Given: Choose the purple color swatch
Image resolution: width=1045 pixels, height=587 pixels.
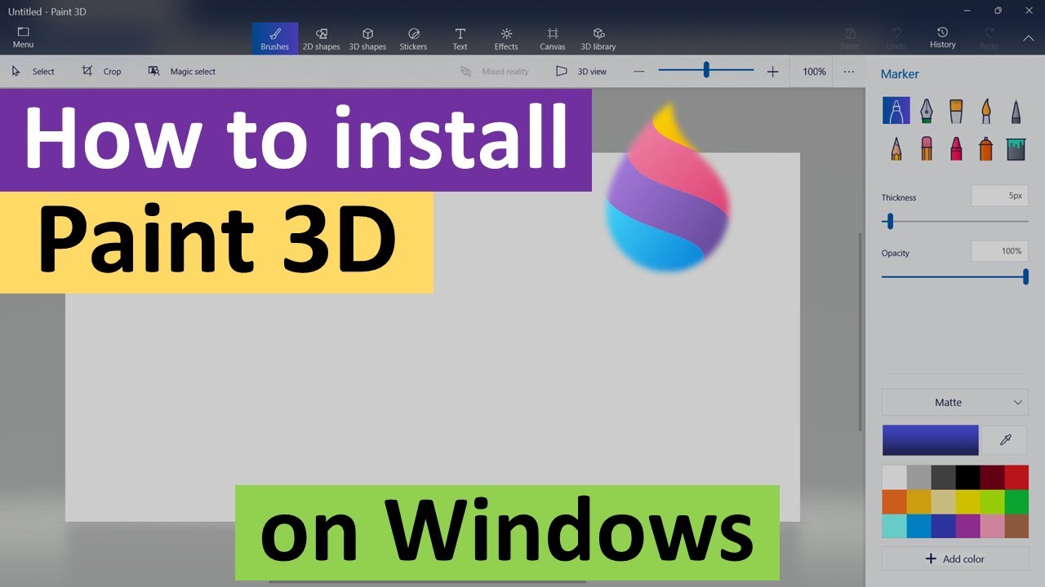Looking at the screenshot, I should tap(967, 526).
